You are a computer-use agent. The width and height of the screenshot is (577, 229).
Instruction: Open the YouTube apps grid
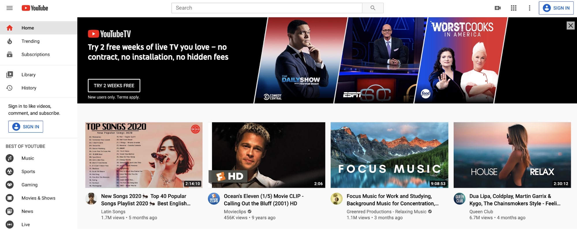pos(513,8)
